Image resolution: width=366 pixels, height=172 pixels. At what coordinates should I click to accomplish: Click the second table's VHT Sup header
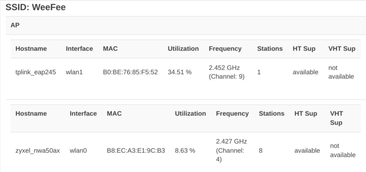point(336,118)
